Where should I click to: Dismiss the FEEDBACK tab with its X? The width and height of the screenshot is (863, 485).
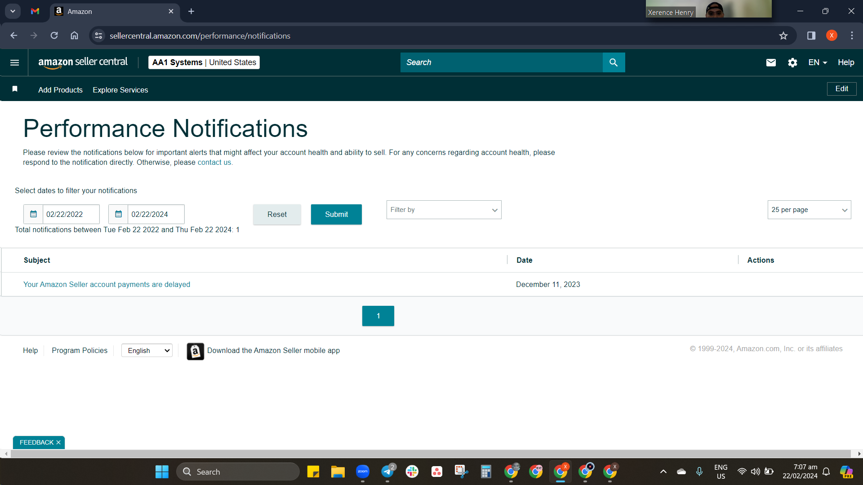[x=58, y=442]
